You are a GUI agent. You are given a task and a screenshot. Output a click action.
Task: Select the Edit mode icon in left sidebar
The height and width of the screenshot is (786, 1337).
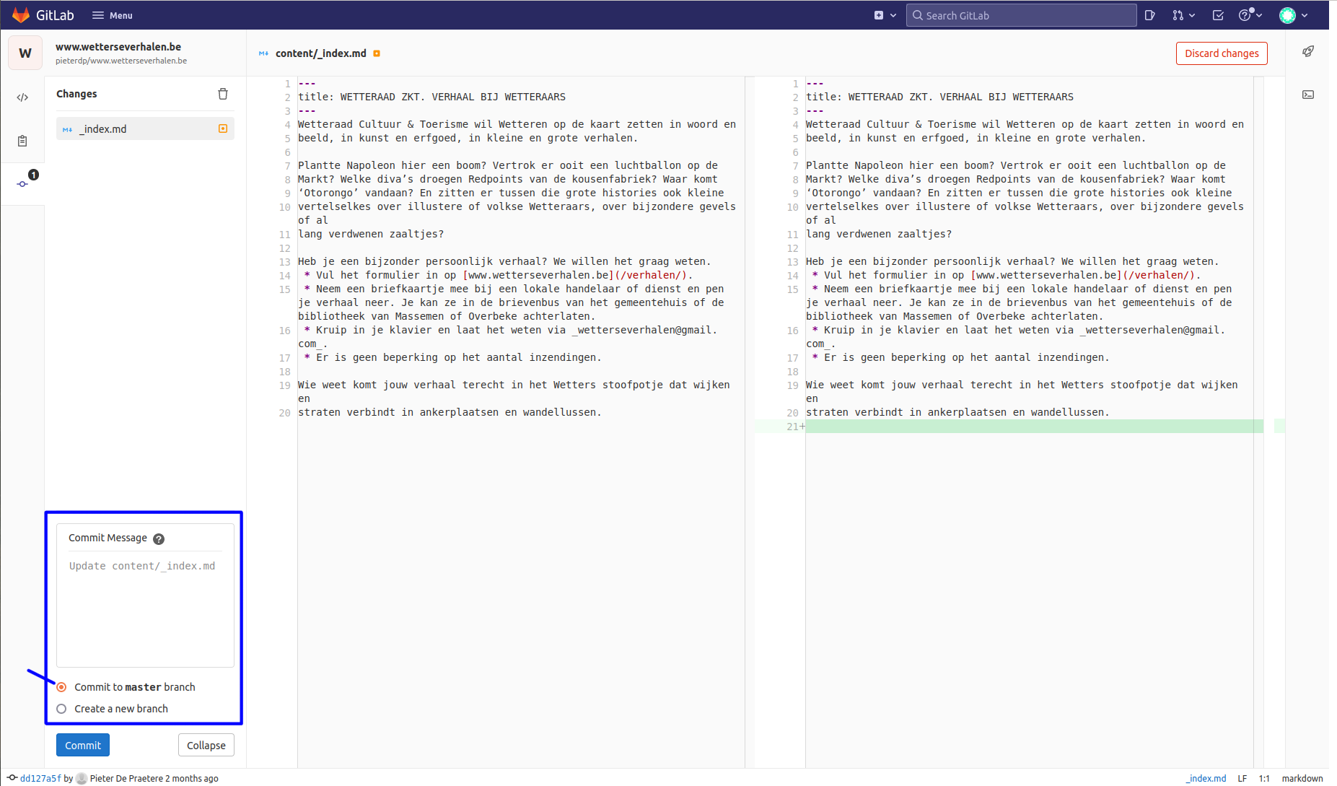click(22, 96)
